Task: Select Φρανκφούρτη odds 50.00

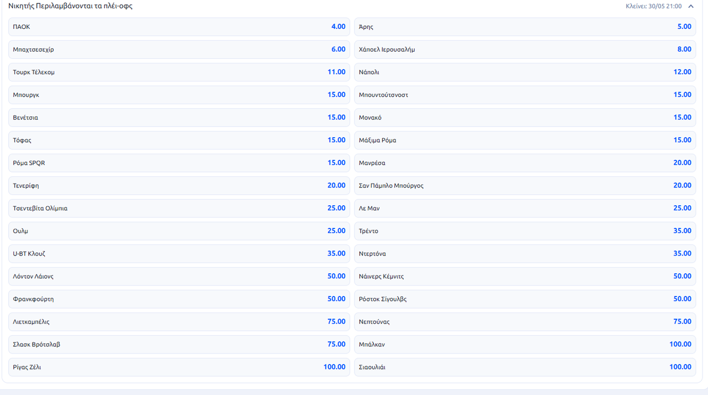Action: (179, 299)
